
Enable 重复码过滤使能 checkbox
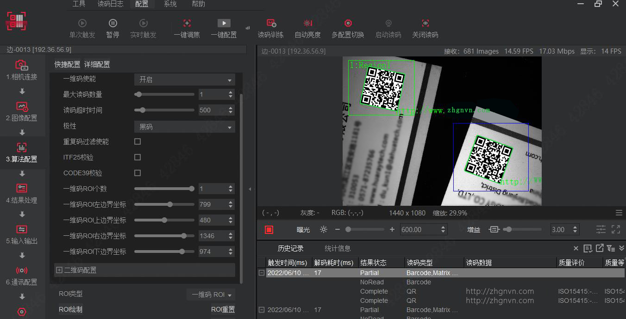pyautogui.click(x=138, y=141)
